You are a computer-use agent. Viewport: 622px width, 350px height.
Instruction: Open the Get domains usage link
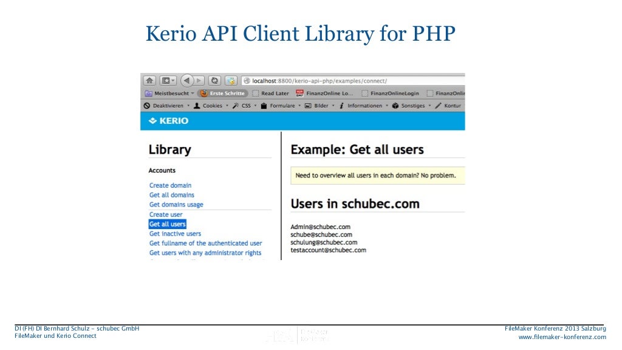176,205
